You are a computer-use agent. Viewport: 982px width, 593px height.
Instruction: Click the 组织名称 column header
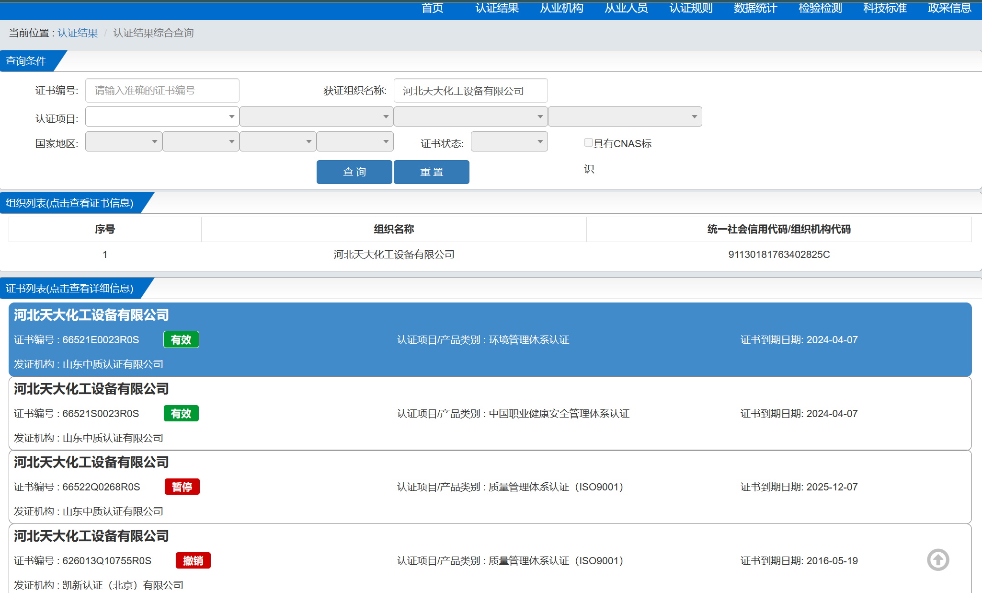[394, 229]
